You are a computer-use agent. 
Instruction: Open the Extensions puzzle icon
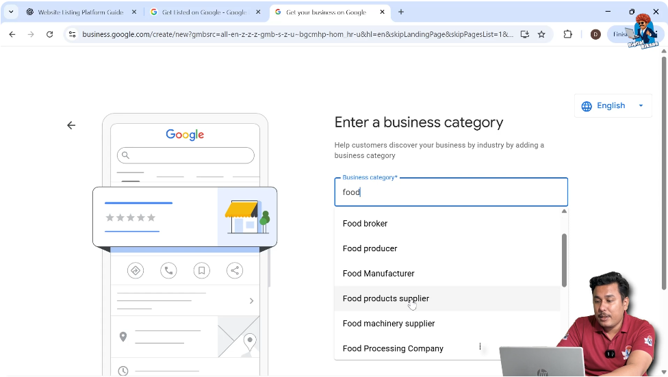pos(567,34)
